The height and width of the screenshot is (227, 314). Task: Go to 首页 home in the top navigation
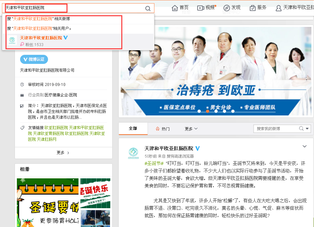[180, 7]
